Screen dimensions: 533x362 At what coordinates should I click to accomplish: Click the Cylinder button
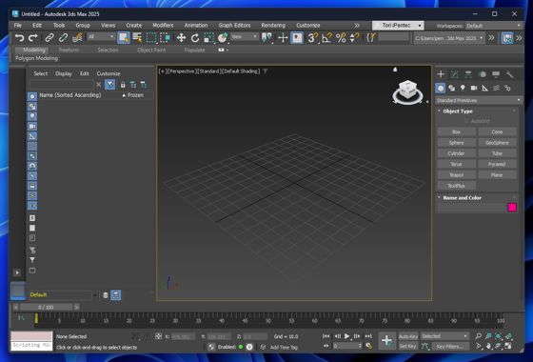click(x=456, y=153)
